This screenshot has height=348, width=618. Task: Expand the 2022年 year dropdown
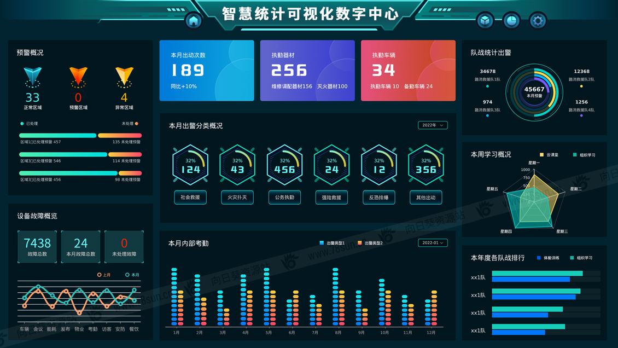[433, 125]
